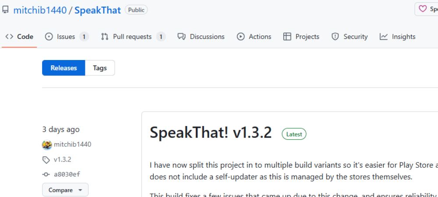Viewport: 438px width, 197px height.
Task: Open the SpeakThat! v1.3.2 release title
Action: point(211,133)
